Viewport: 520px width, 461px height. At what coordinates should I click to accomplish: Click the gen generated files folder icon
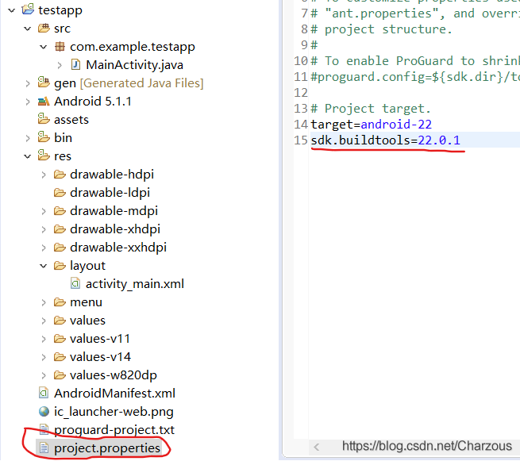(x=44, y=83)
